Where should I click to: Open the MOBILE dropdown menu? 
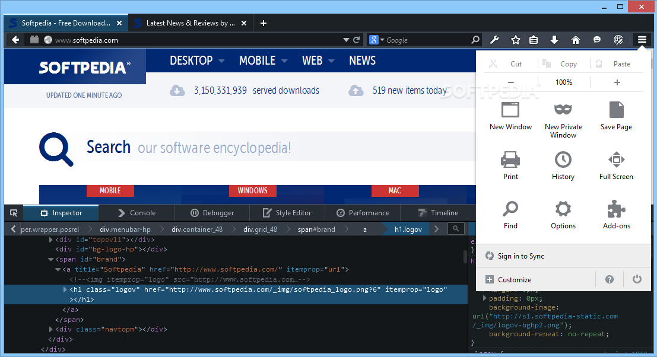[x=263, y=60]
